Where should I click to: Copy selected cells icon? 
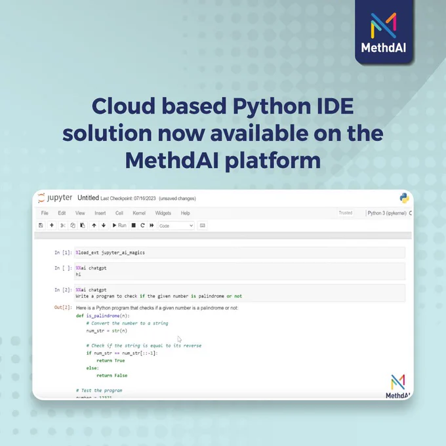tap(73, 225)
